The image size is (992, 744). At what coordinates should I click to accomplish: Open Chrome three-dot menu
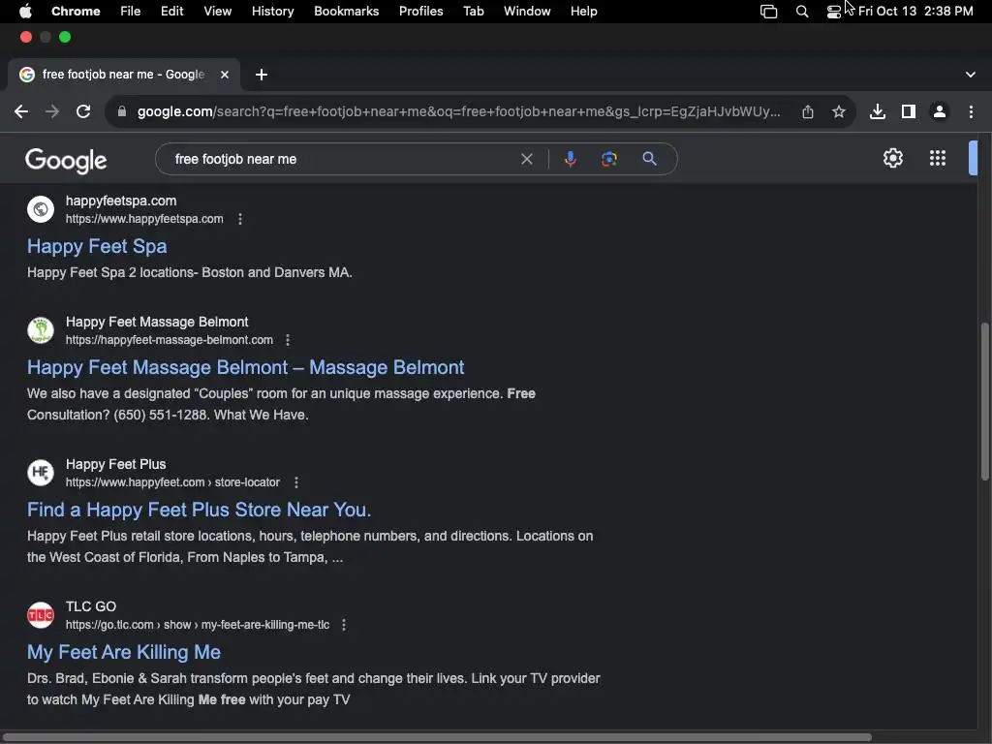tap(971, 112)
